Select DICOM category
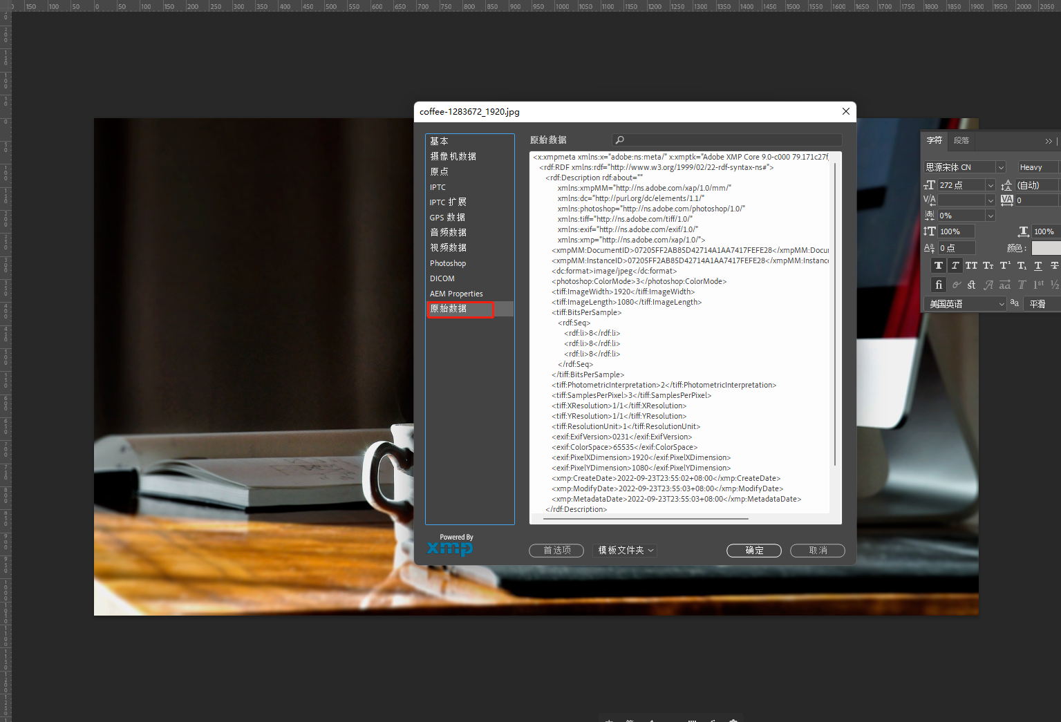Viewport: 1061px width, 722px height. coord(469,278)
